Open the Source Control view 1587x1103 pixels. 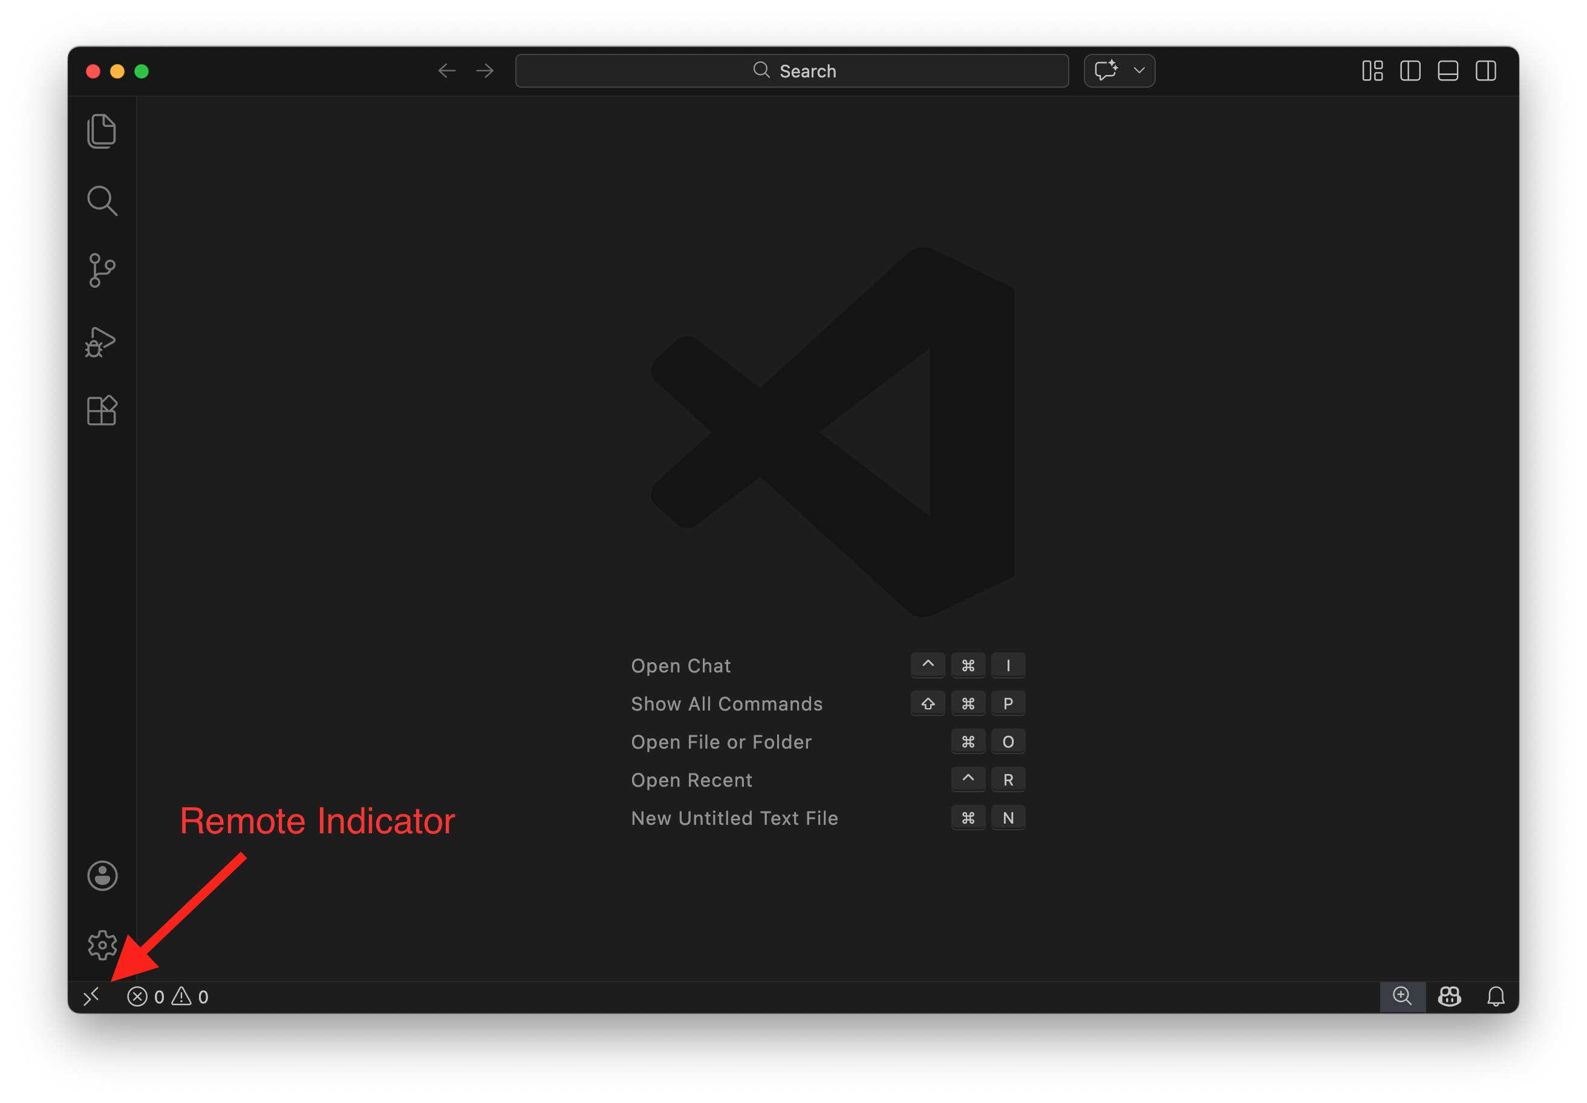(102, 270)
